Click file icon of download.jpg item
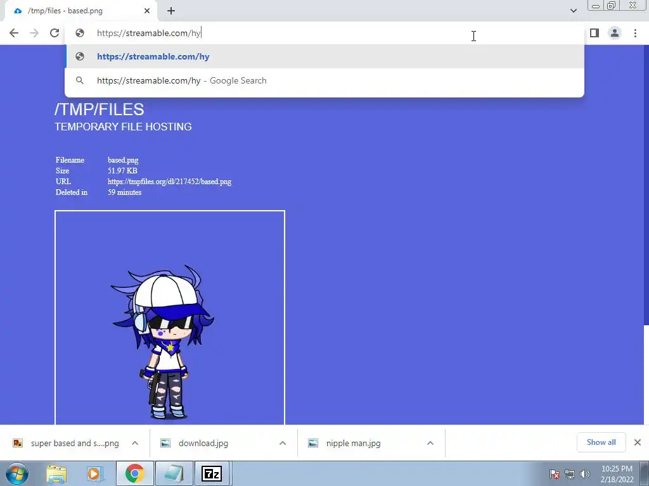The image size is (649, 486). point(165,443)
